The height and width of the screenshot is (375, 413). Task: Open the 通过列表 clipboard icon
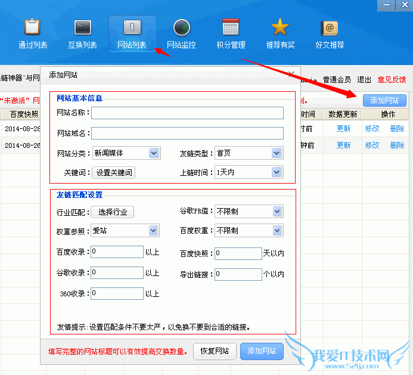[x=32, y=27]
